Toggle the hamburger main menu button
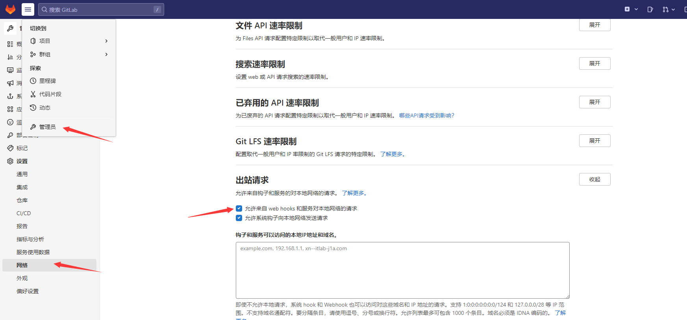Screen dimensions: 687x320 (x=28, y=9)
